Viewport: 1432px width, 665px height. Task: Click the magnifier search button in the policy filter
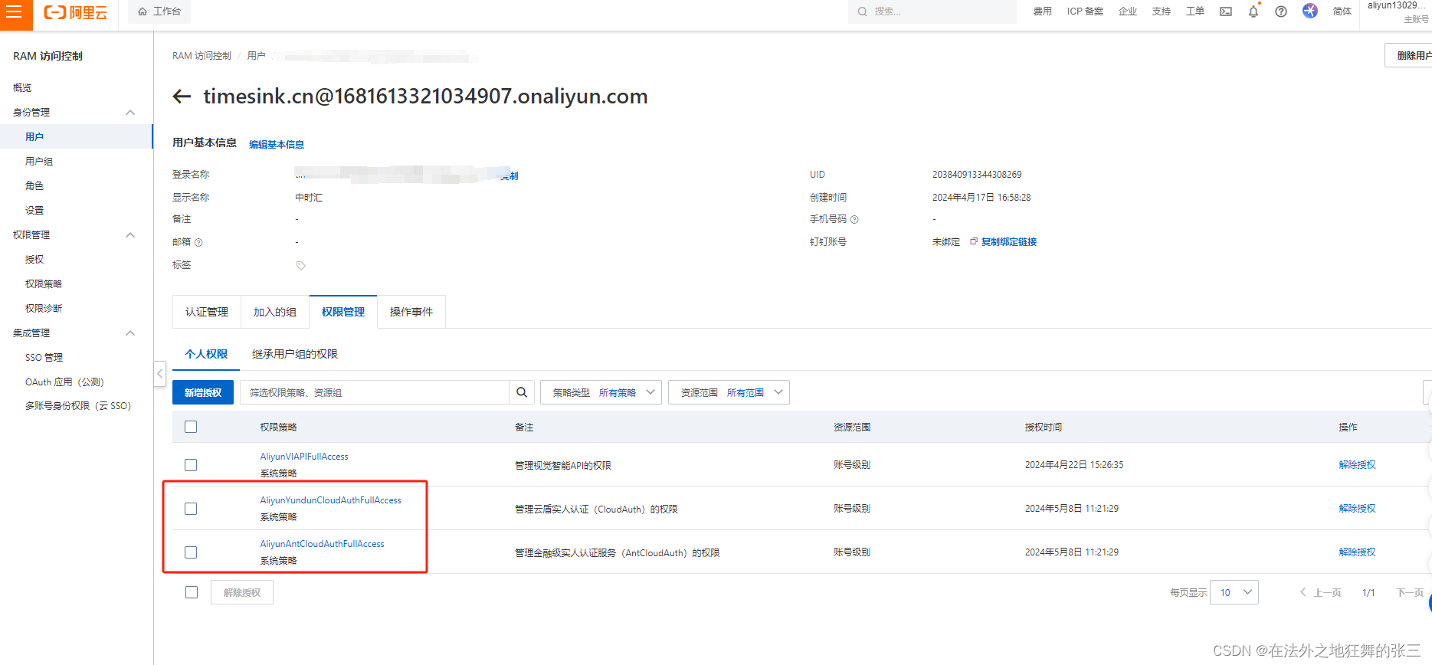pos(522,392)
